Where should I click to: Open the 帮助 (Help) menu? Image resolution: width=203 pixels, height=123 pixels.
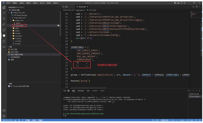56,3
